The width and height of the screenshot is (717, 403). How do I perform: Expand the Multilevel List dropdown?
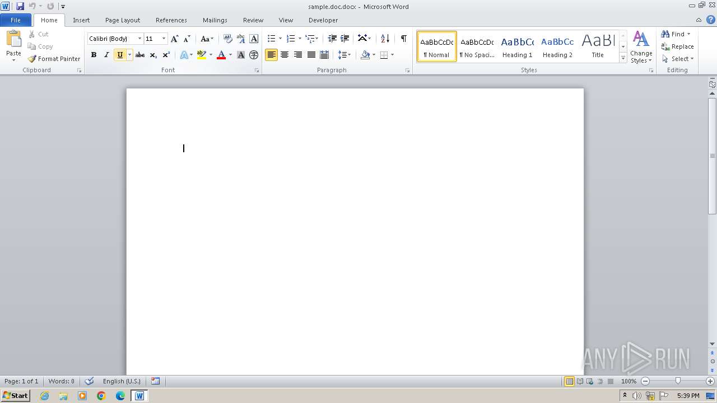pyautogui.click(x=312, y=39)
